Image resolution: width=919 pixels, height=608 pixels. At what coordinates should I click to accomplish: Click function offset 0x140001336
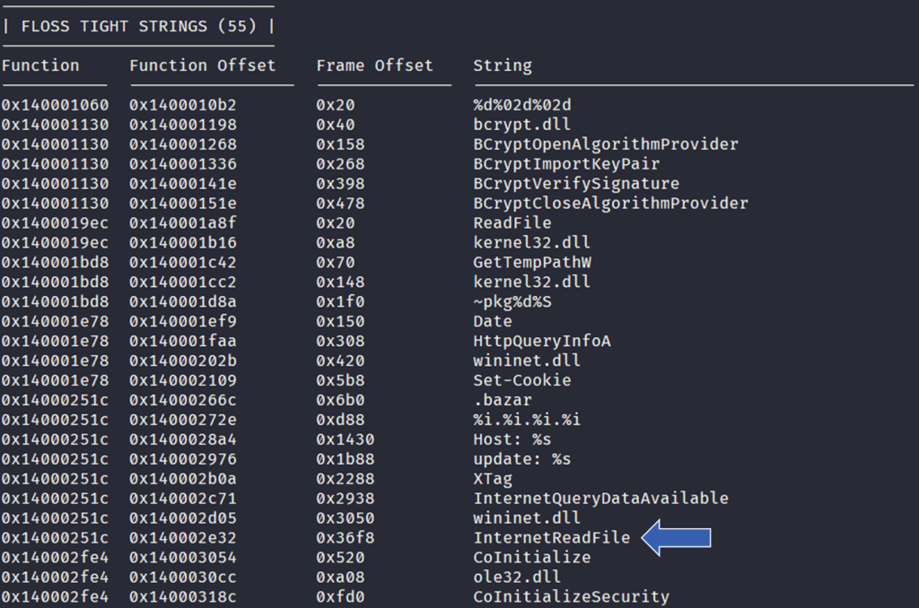click(183, 164)
